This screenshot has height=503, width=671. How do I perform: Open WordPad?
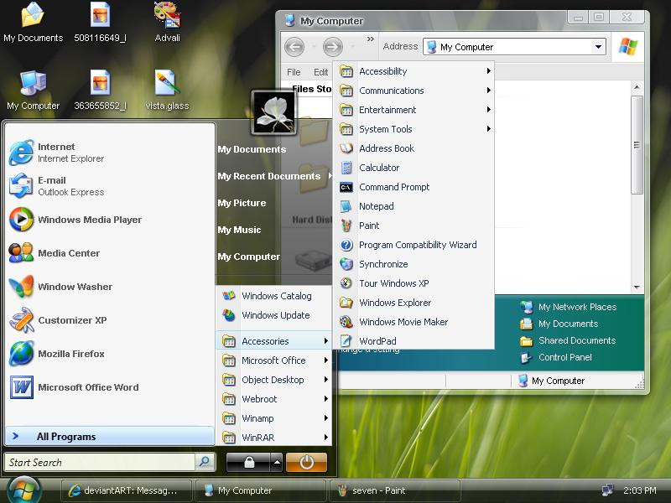point(414,341)
